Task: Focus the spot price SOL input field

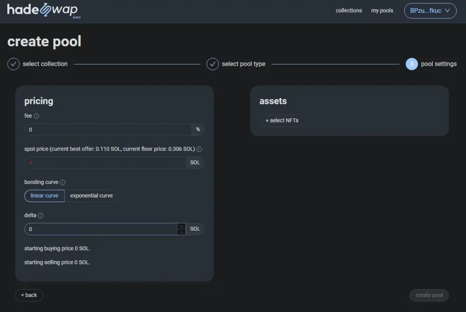Action: tap(105, 163)
